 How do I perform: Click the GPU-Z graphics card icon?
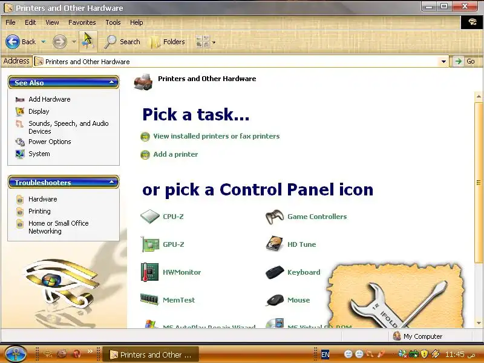point(150,244)
